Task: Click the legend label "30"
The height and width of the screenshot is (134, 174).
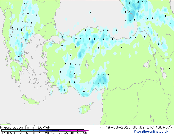Action: (x=60, y=133)
